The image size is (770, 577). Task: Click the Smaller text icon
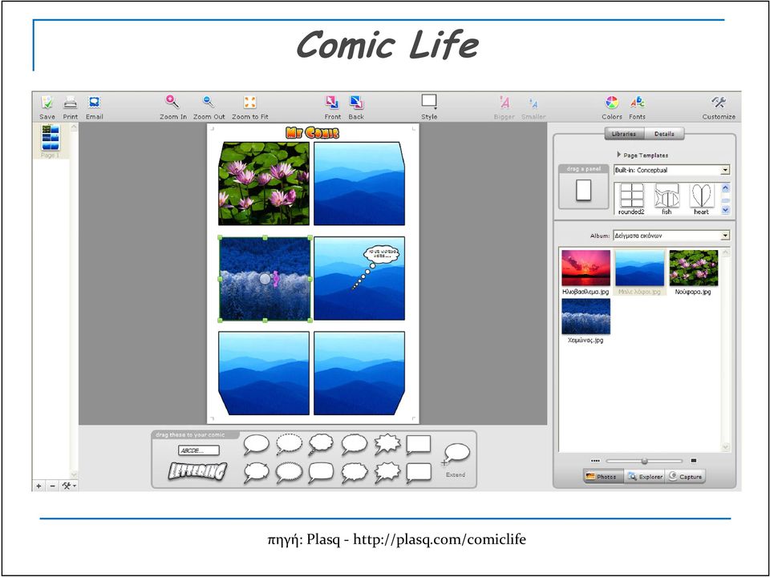pos(533,103)
